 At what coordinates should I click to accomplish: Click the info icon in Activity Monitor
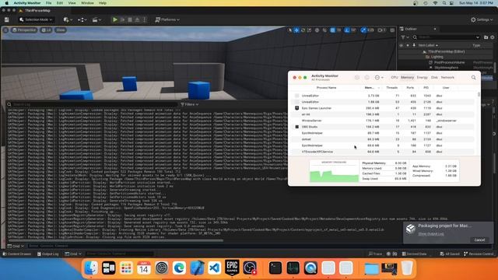coord(366,78)
